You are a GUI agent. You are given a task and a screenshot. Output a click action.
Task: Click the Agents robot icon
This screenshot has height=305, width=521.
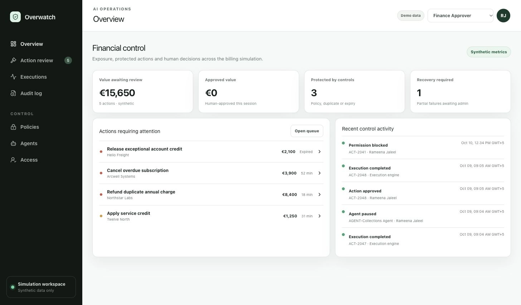click(x=13, y=143)
